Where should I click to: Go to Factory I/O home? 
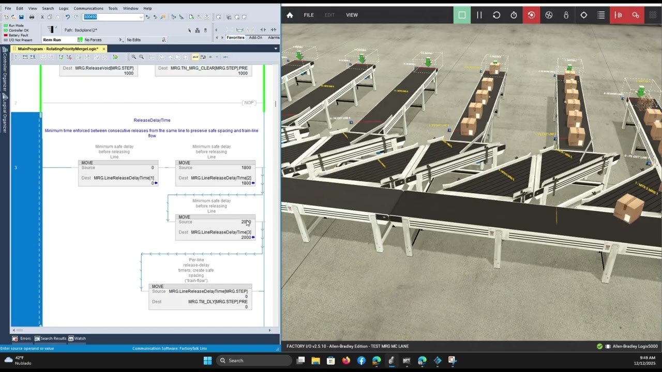pos(290,15)
